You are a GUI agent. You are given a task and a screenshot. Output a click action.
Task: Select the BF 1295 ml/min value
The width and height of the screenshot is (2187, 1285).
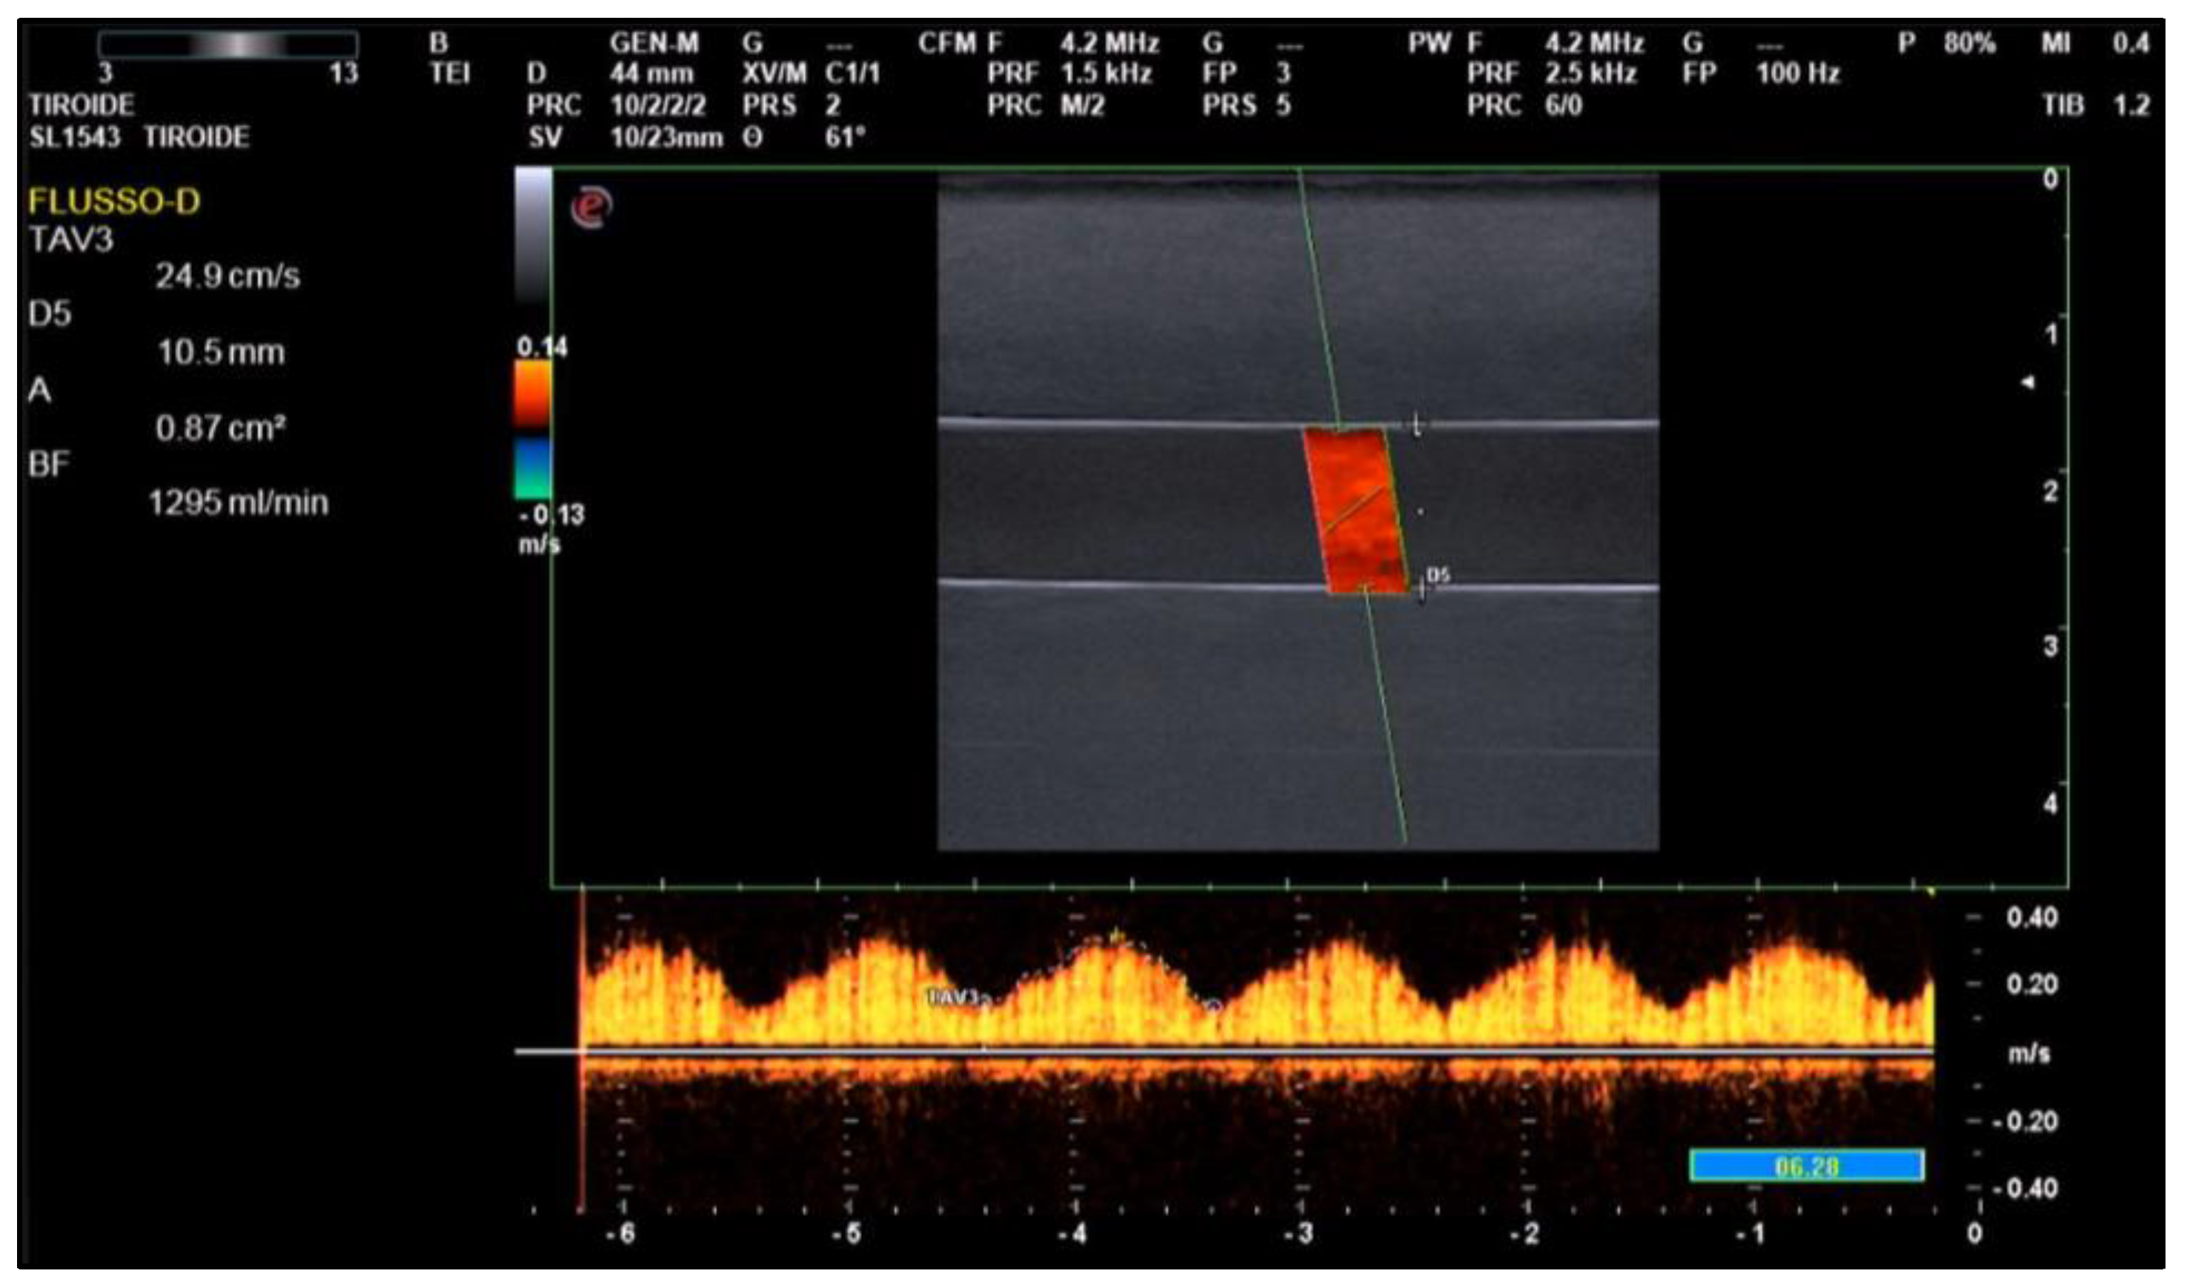[x=239, y=502]
